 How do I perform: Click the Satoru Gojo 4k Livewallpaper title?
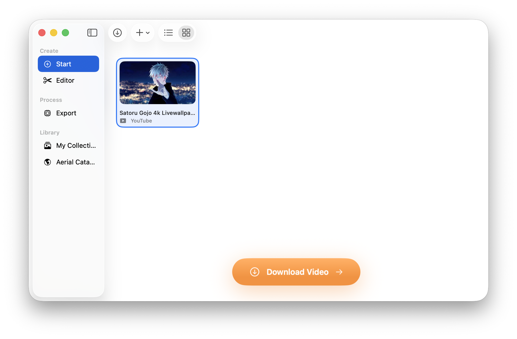point(157,113)
